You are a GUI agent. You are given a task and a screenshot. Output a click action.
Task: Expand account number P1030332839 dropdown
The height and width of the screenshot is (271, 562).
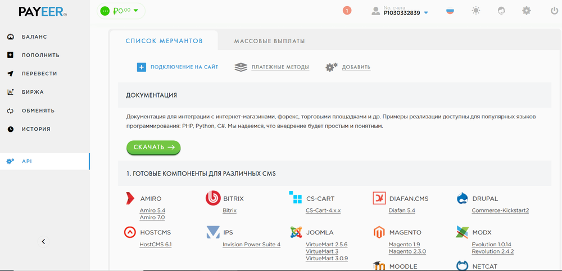point(426,13)
